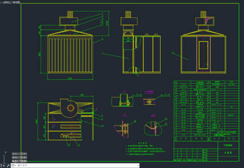Viewport: 244px width, 168px height.
Task: Close the command line window
Action: [4, 166]
